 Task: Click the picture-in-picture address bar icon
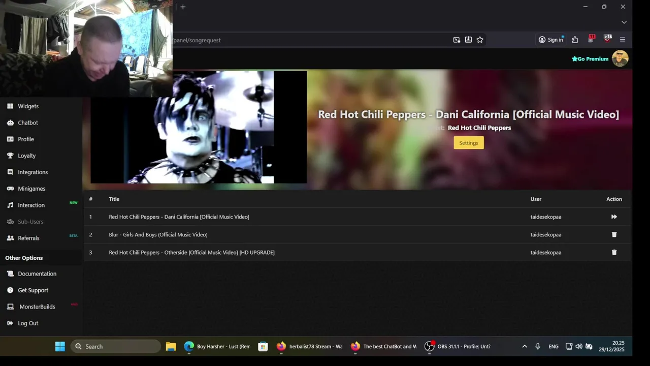[x=457, y=40]
